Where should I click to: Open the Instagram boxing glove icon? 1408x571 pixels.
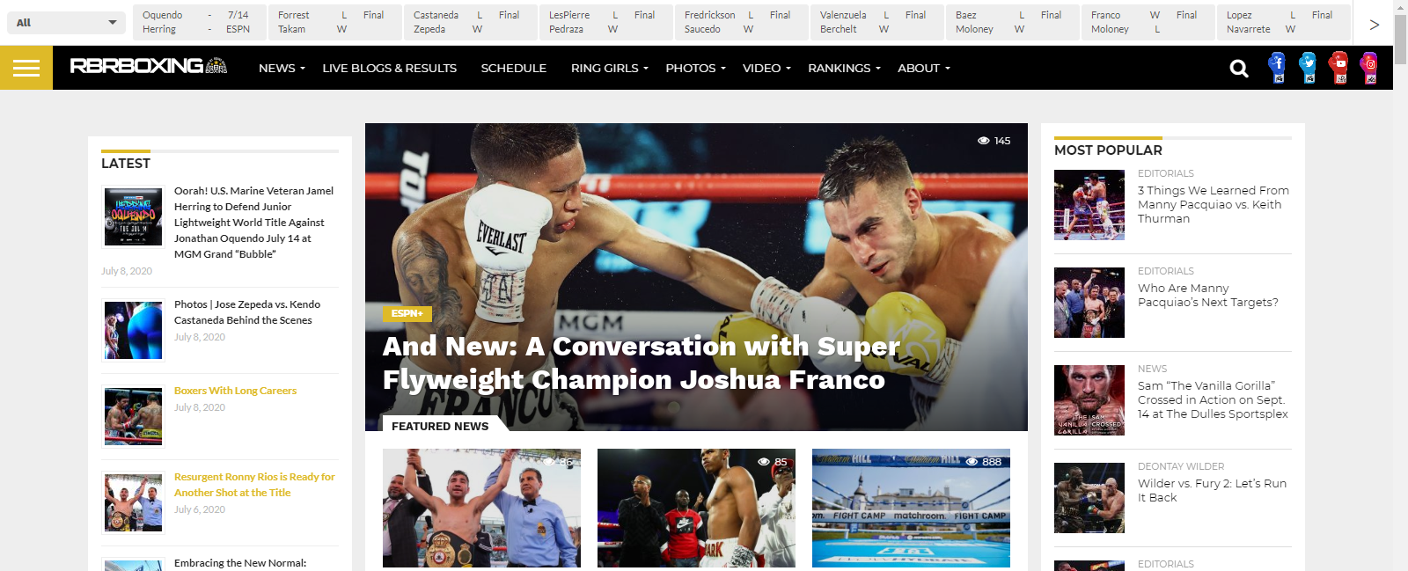click(1370, 68)
